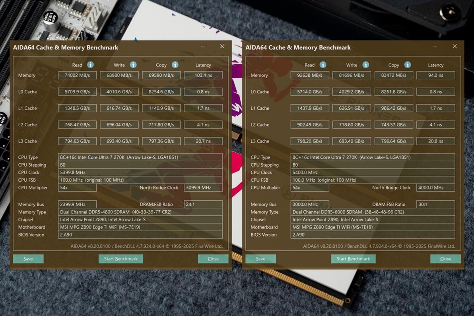Click CPU Multiplier 54x in left window
474x316 pixels.
tap(78, 188)
